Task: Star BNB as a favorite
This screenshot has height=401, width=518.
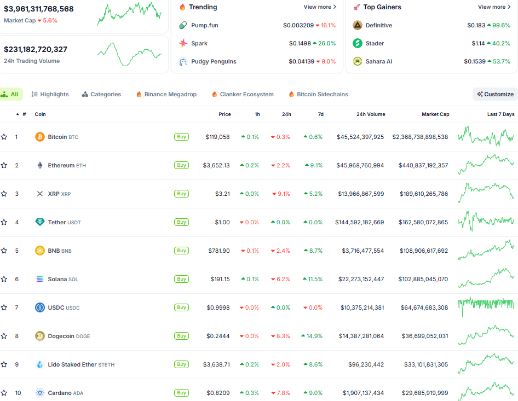Action: point(4,251)
